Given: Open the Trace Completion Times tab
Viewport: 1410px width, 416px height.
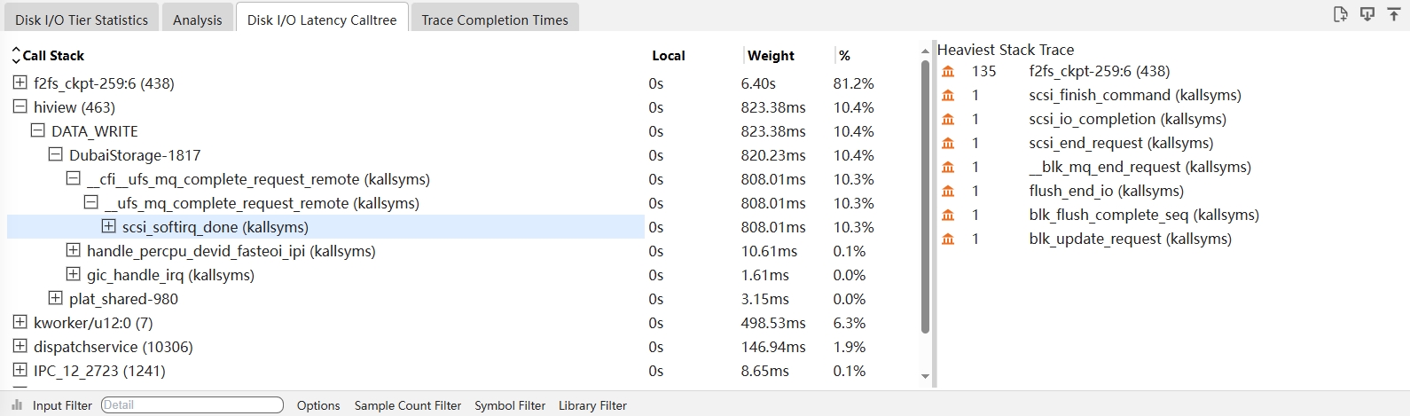Looking at the screenshot, I should point(495,20).
